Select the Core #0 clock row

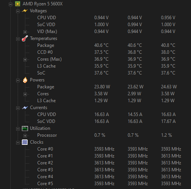(45, 149)
